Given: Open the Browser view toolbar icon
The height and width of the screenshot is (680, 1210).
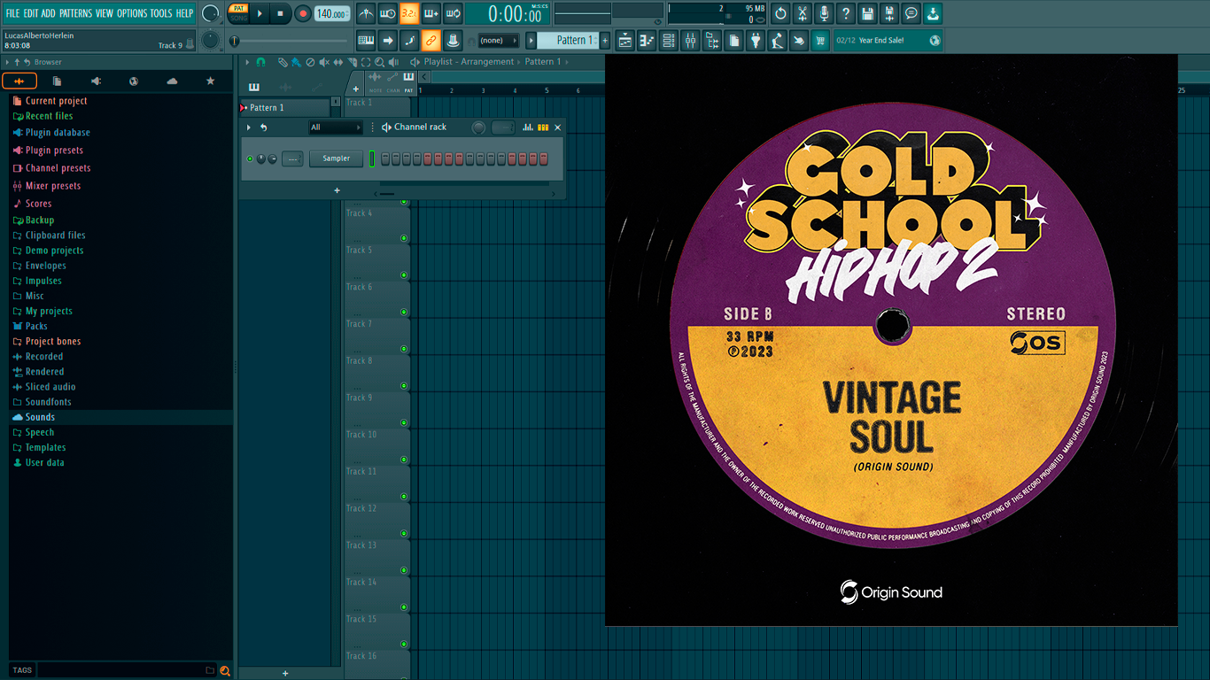Looking at the screenshot, I should click(712, 40).
